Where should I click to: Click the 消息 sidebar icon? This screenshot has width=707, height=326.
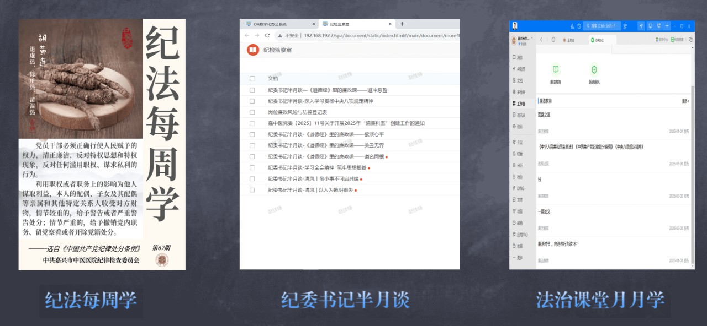point(517,57)
